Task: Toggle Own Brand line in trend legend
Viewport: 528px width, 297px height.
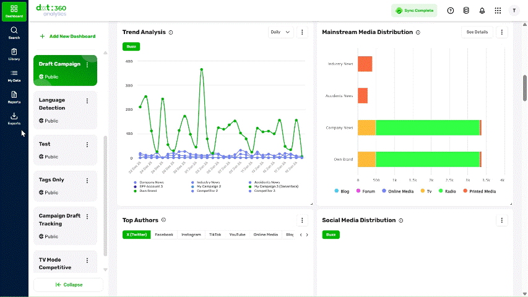Action: 145,191
